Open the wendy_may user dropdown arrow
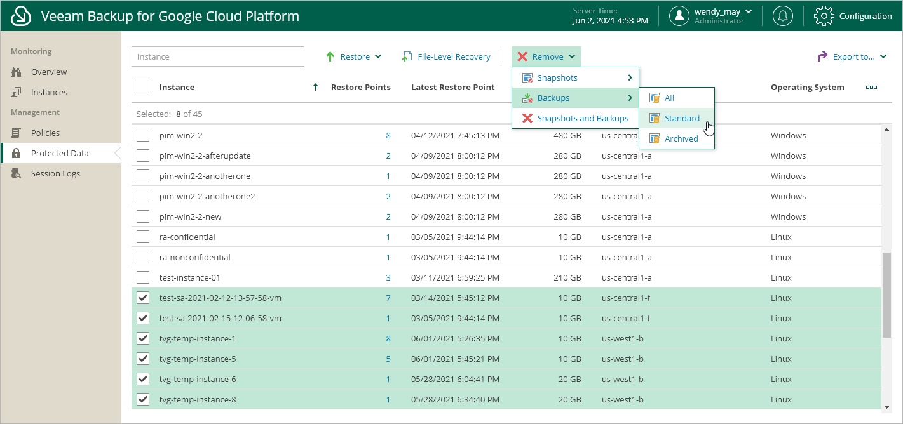 [749, 11]
